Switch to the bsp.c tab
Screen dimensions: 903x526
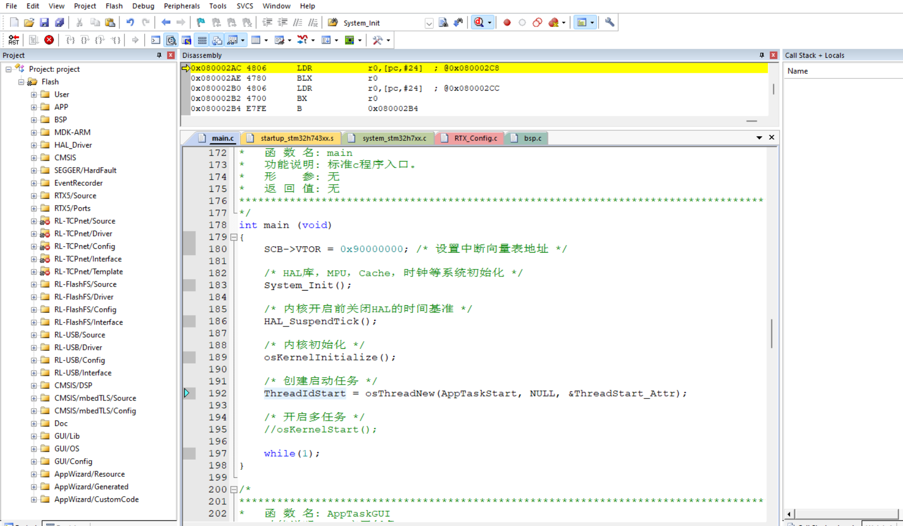(x=527, y=138)
